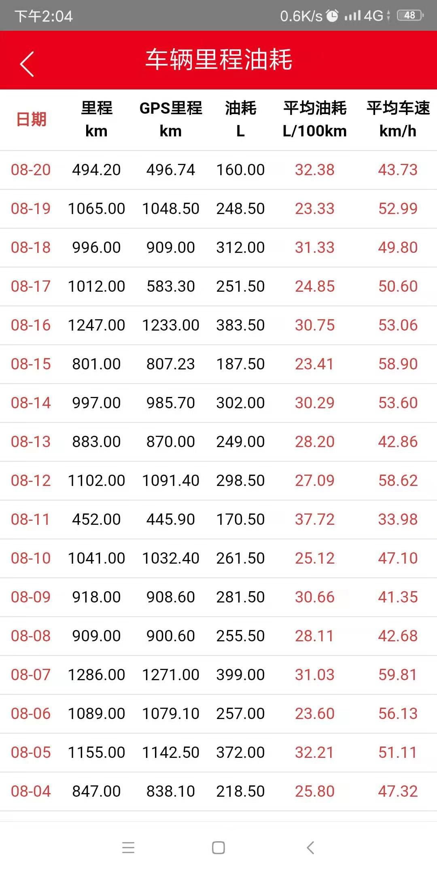Tap the alarm clock status icon
The image size is (437, 874).
pos(332,16)
